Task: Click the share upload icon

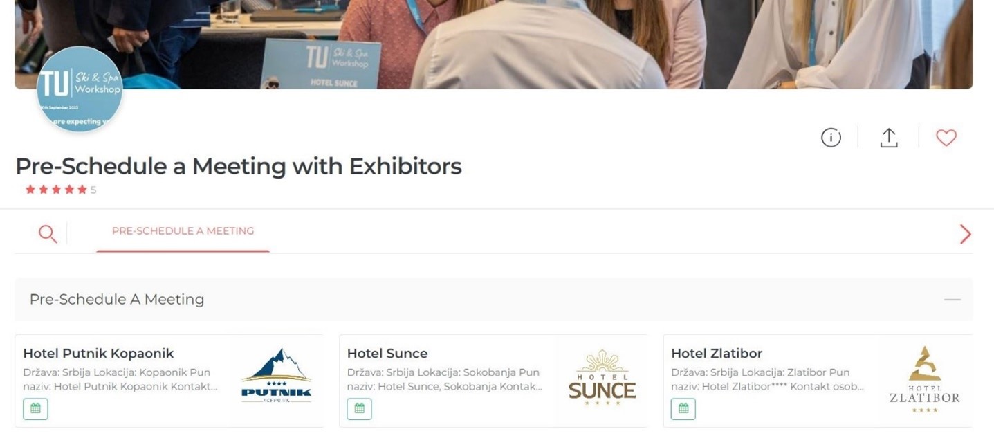Action: 889,138
